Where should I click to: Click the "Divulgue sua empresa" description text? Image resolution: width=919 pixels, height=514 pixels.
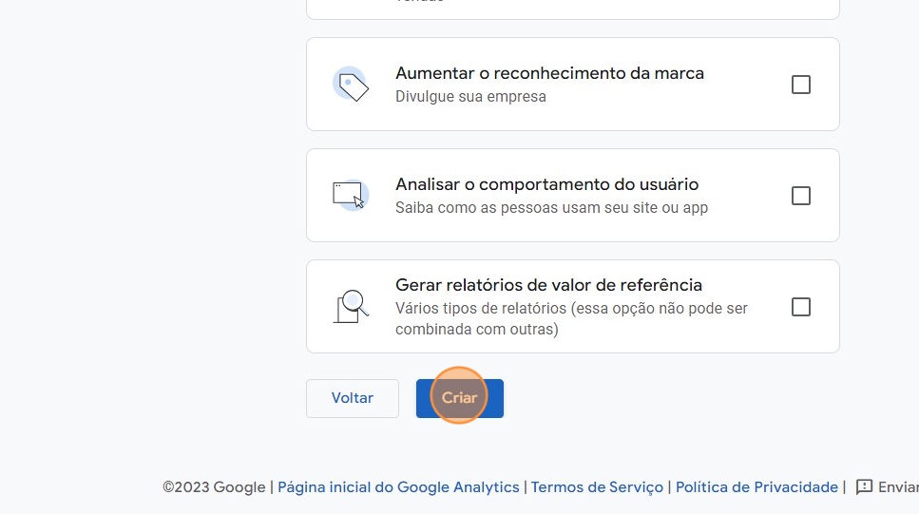(x=470, y=97)
